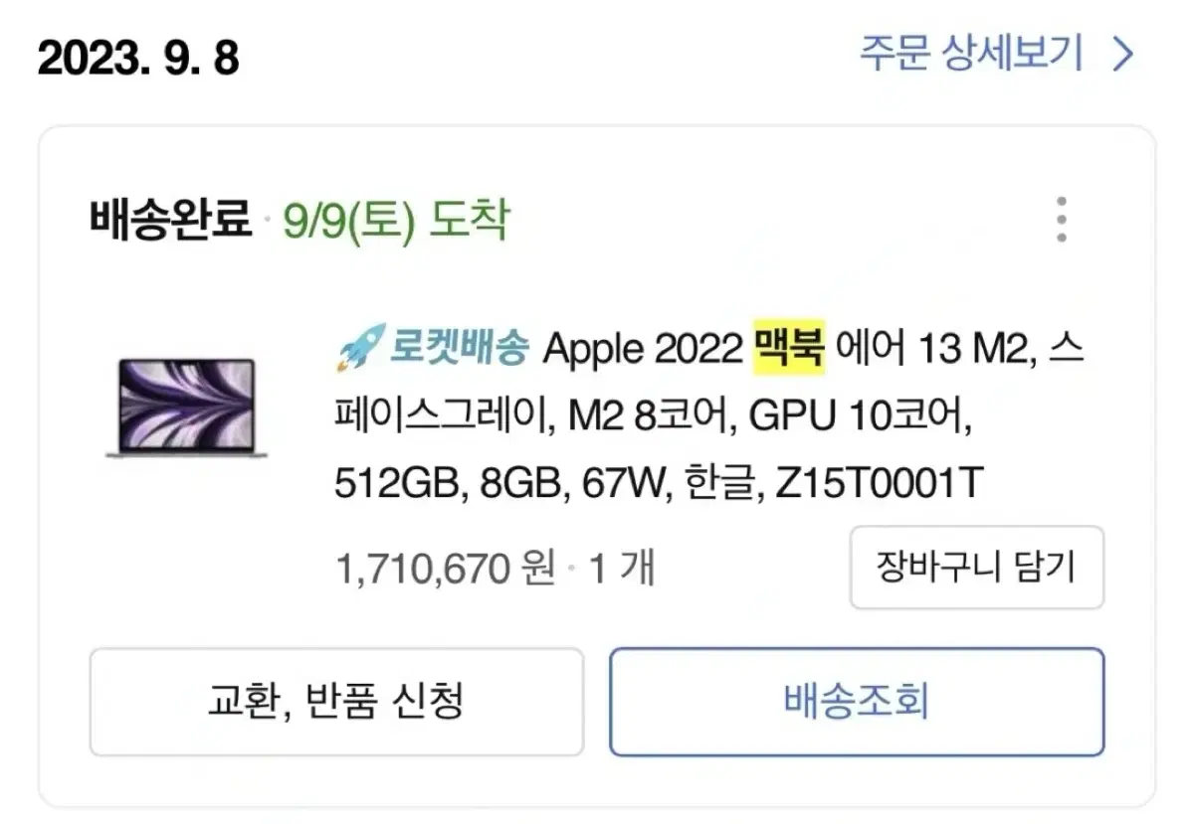Viewport: 1194px width, 824px height.
Task: Click the order date 2023. 9. 8 heading
Action: tap(138, 60)
